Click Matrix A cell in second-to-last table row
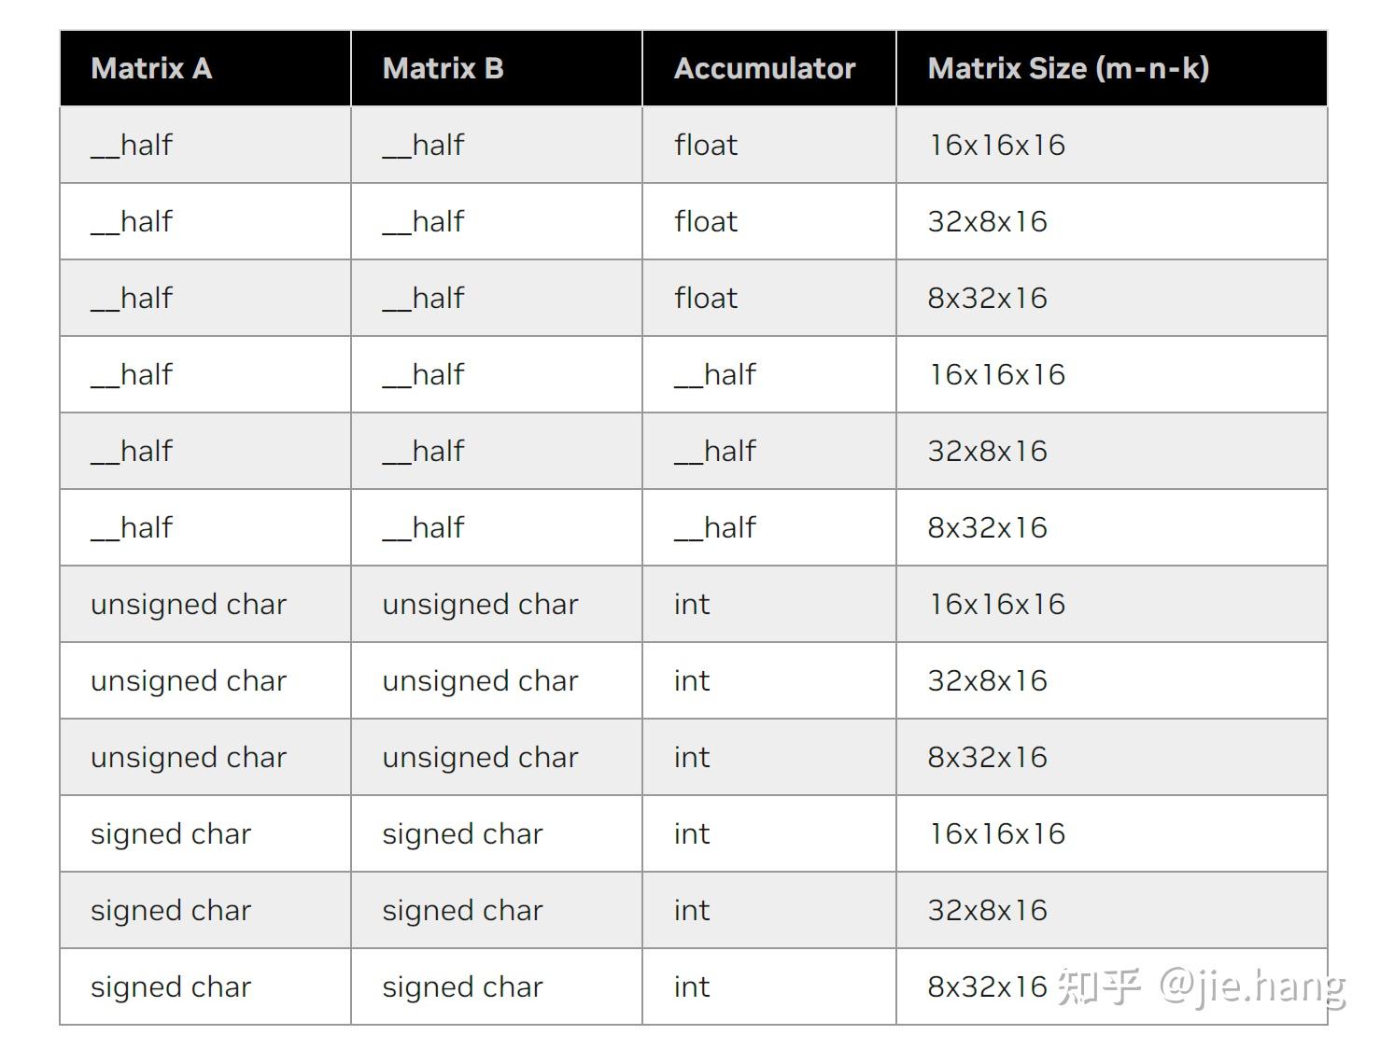This screenshot has width=1380, height=1049. pyautogui.click(x=171, y=910)
